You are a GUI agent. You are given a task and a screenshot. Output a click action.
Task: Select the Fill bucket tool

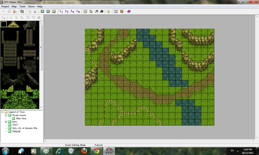point(39,17)
